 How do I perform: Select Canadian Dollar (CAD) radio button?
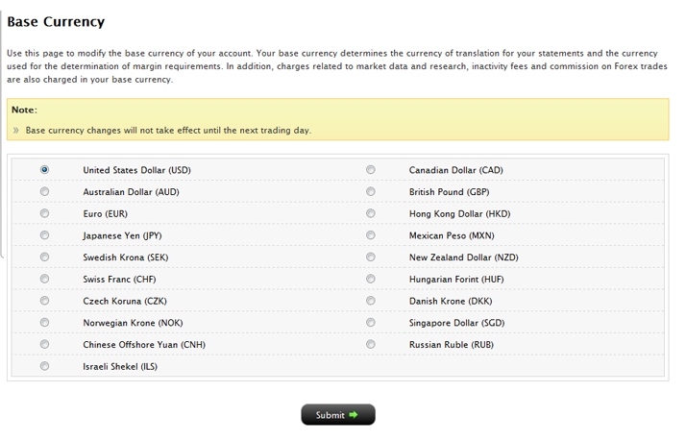click(x=371, y=170)
